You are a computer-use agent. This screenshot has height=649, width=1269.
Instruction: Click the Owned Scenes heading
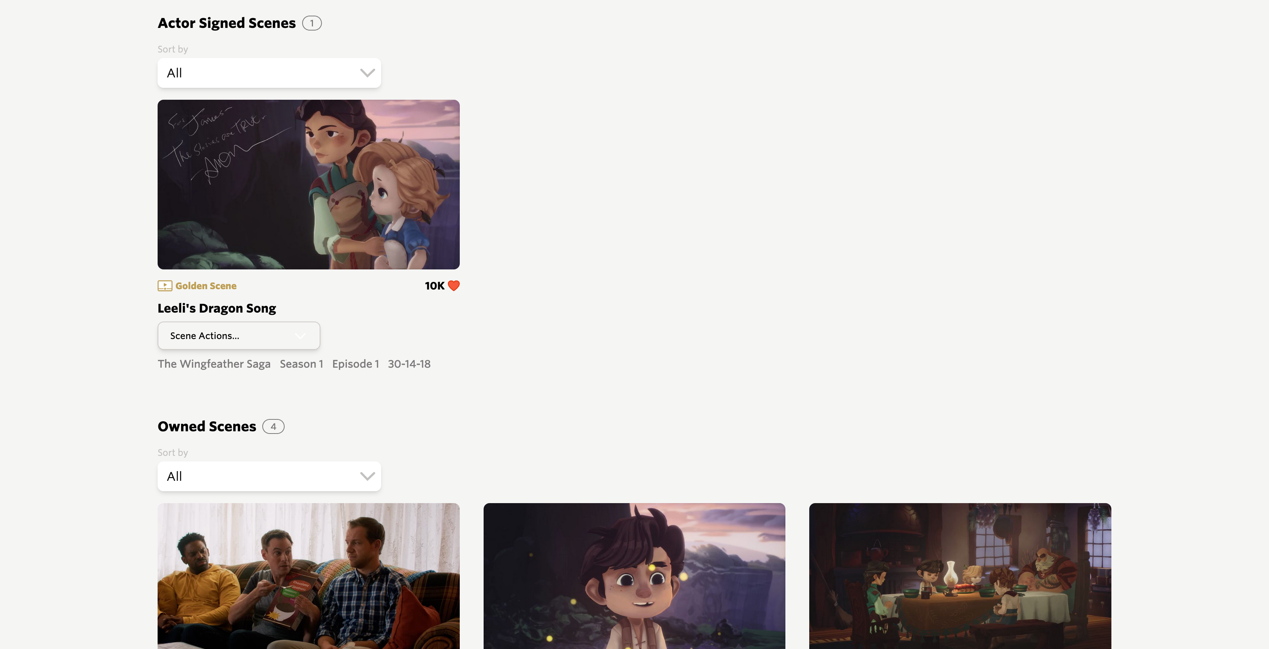click(207, 426)
